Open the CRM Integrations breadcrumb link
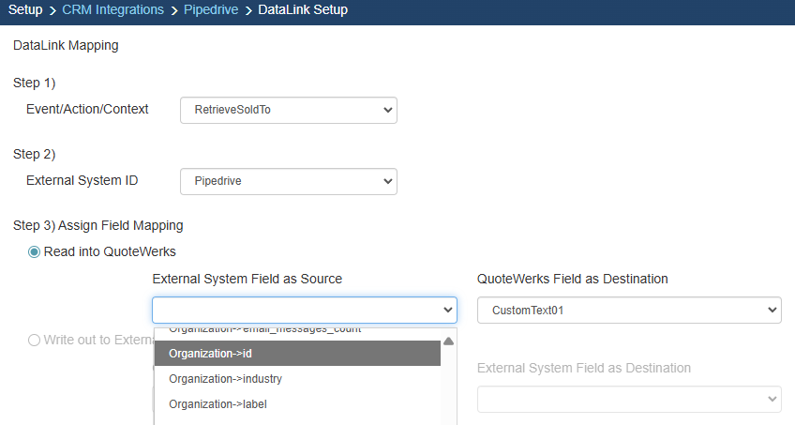 [x=112, y=10]
